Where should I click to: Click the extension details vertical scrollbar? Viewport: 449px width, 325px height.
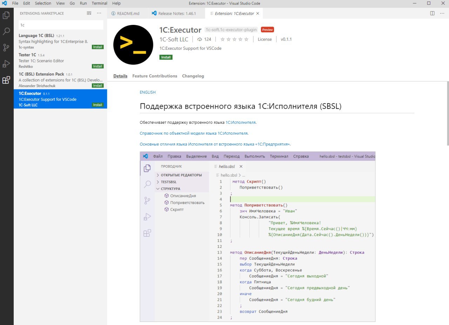point(448,113)
